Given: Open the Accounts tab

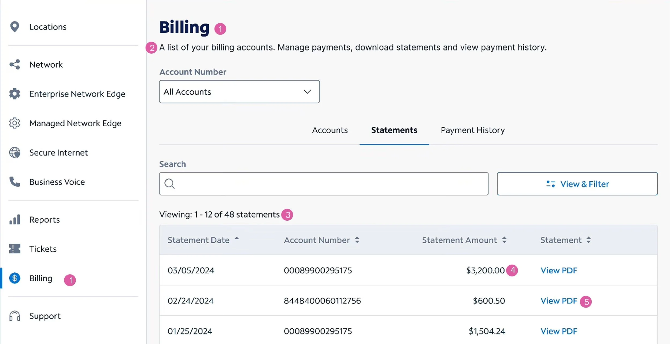Looking at the screenshot, I should [x=330, y=130].
